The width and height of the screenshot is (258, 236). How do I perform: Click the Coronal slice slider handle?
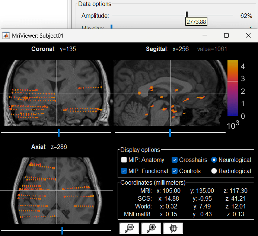tap(58, 133)
